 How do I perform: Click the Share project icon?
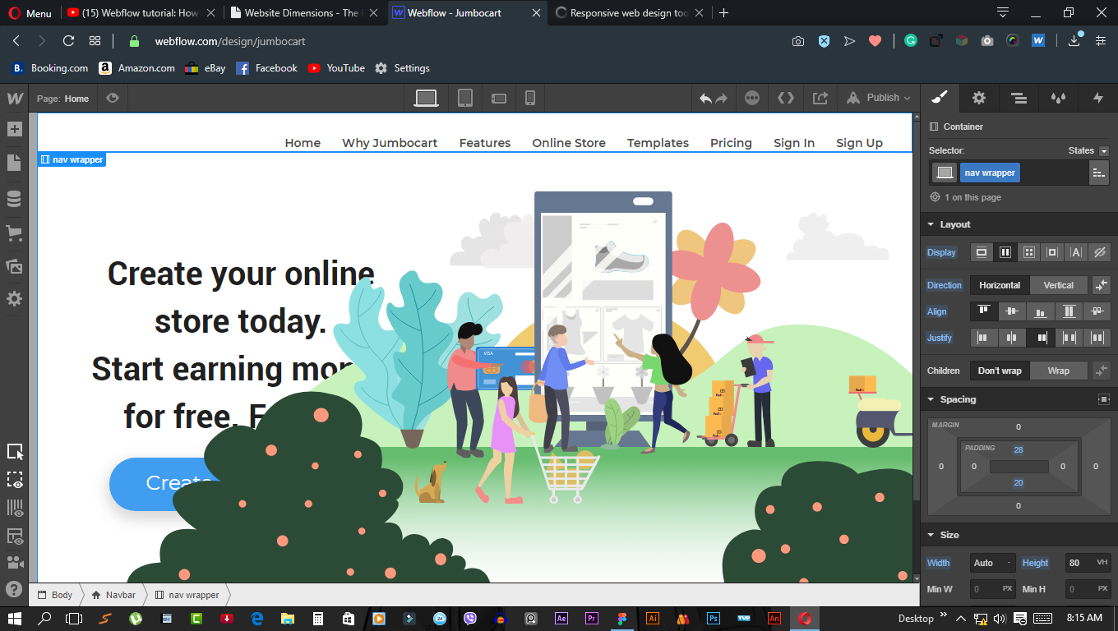820,98
